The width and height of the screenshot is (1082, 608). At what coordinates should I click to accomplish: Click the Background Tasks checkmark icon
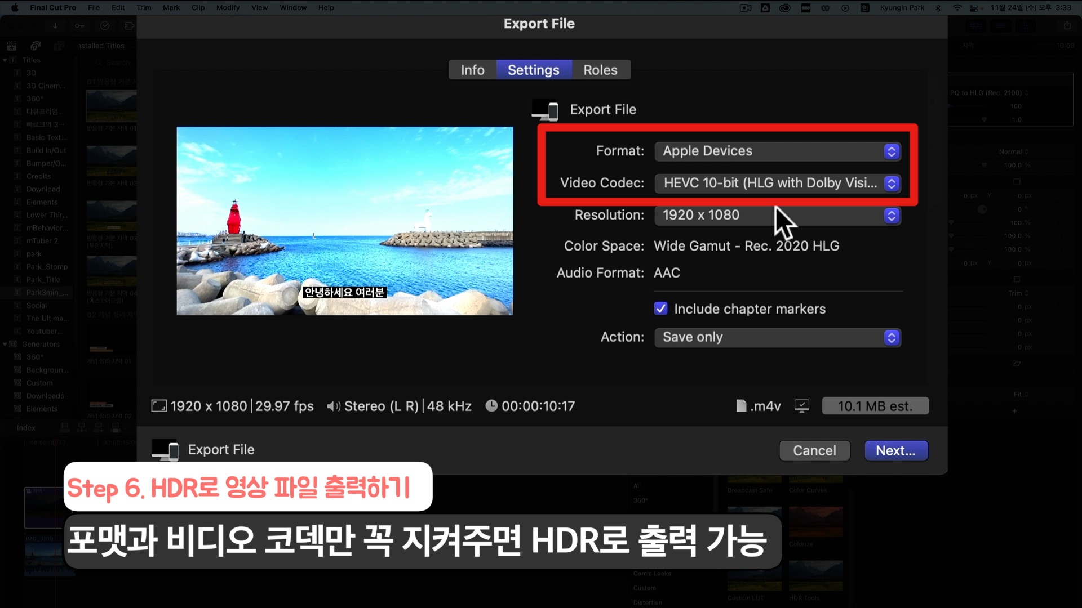(105, 26)
